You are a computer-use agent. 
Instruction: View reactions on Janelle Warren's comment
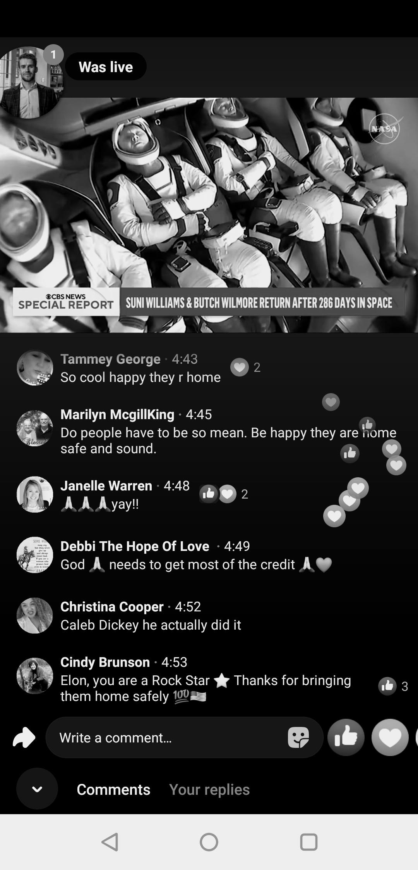(224, 494)
